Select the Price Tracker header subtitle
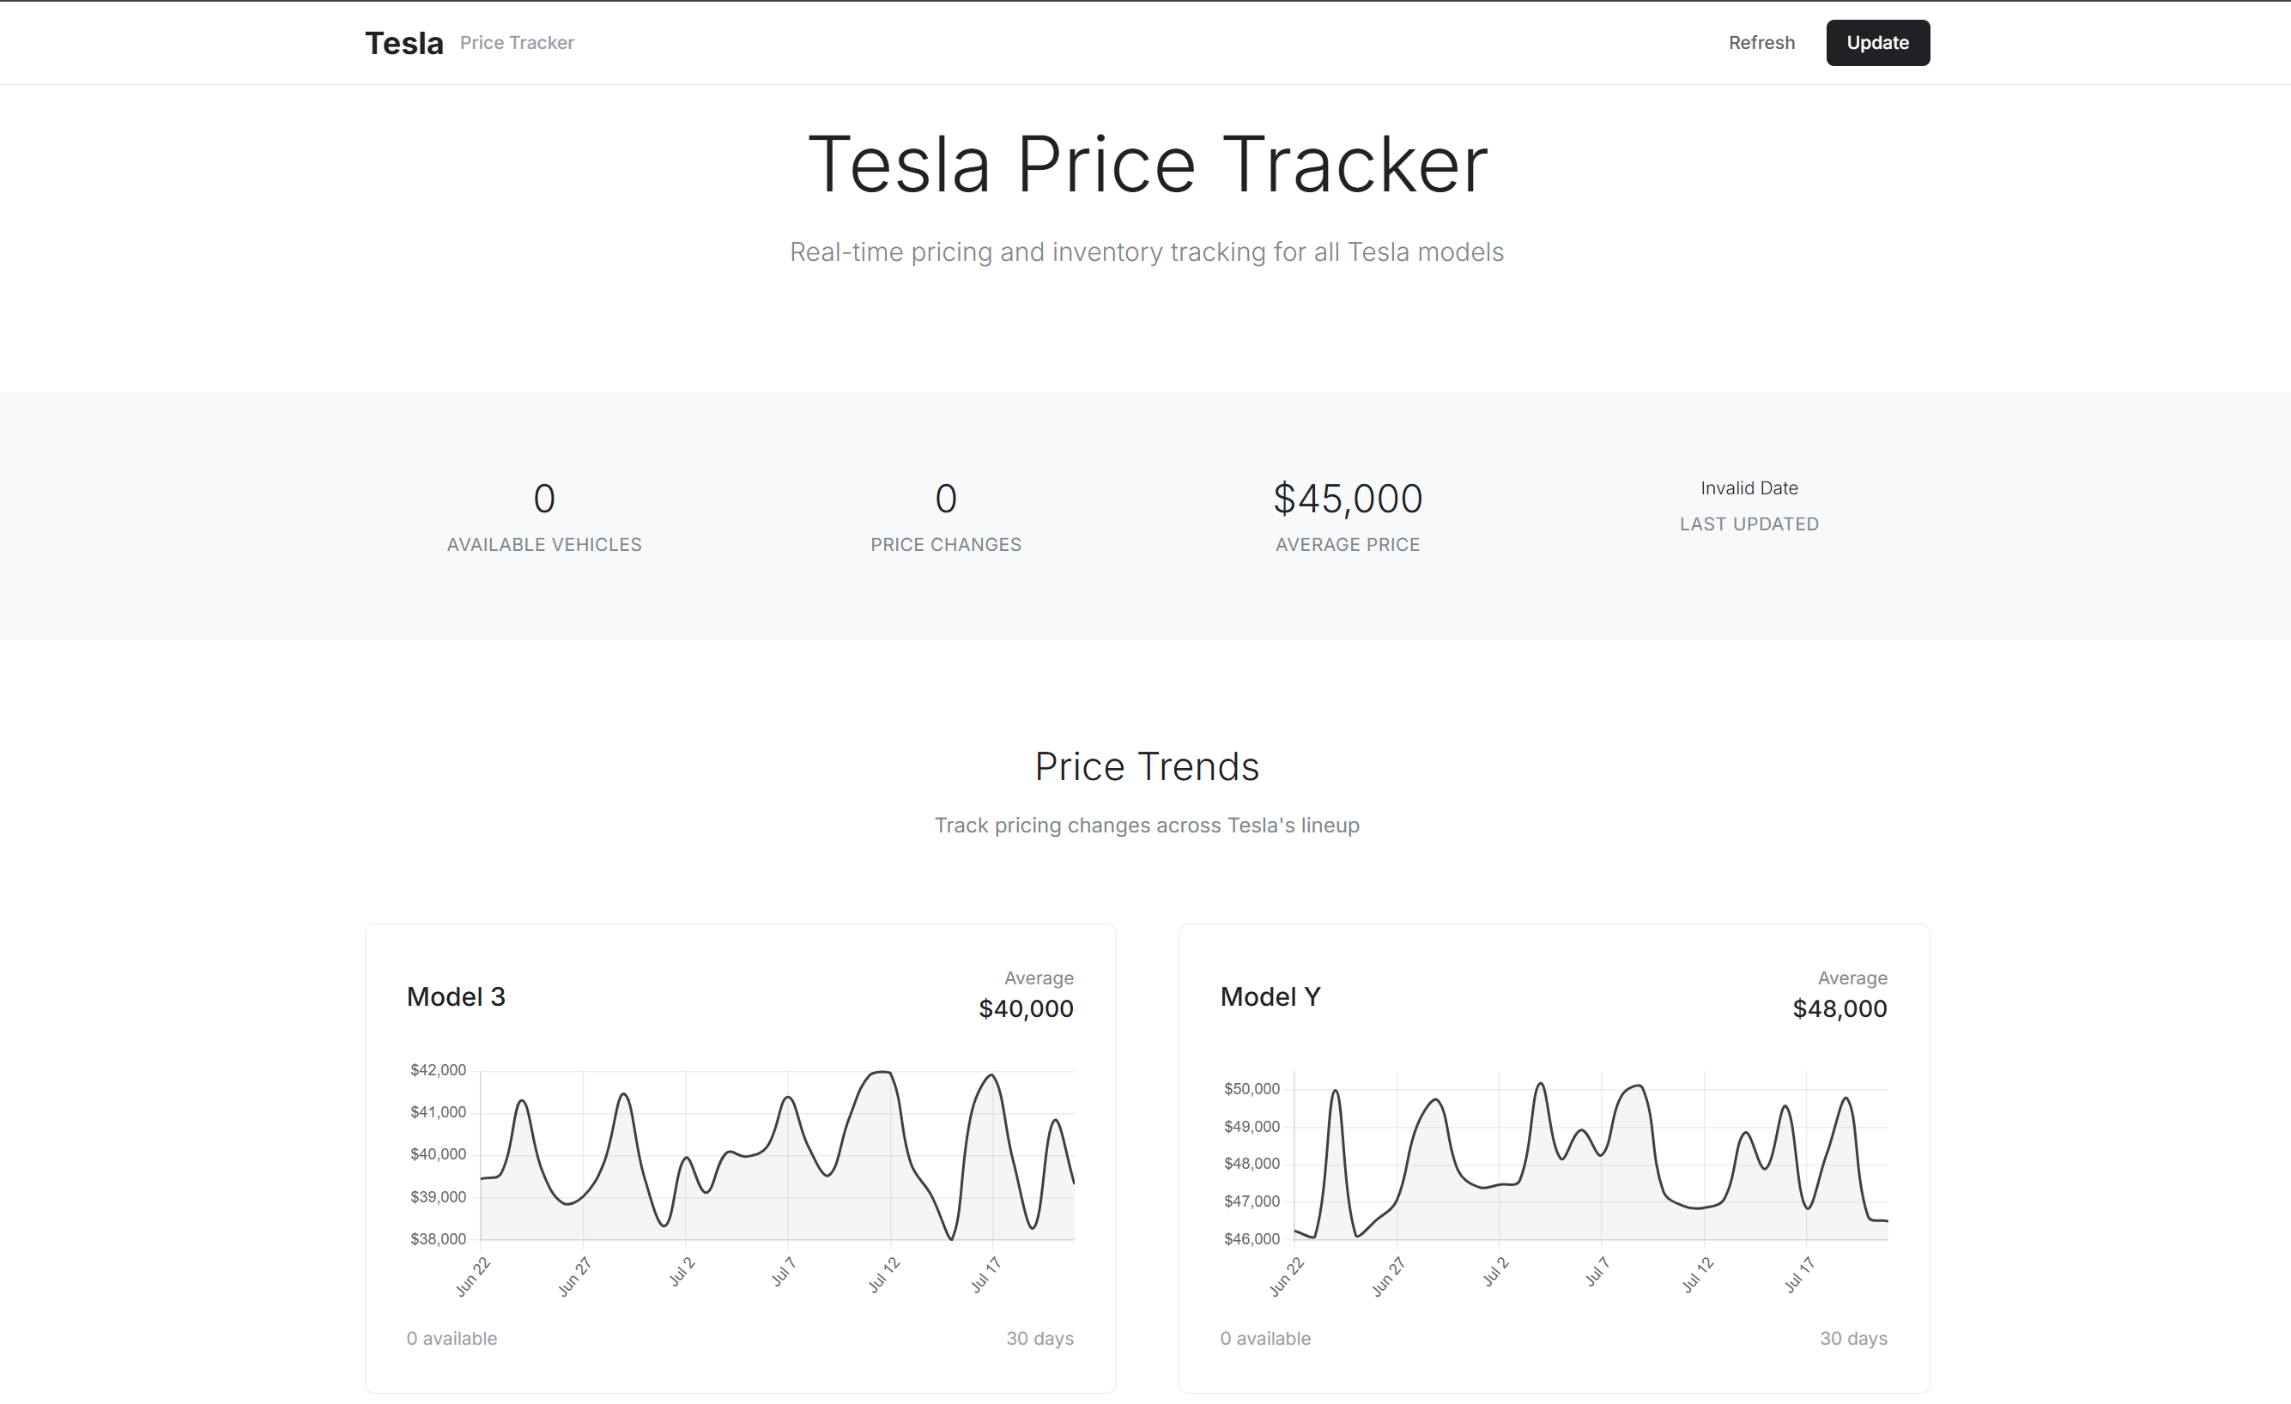Image resolution: width=2291 pixels, height=1404 pixels. tap(517, 43)
